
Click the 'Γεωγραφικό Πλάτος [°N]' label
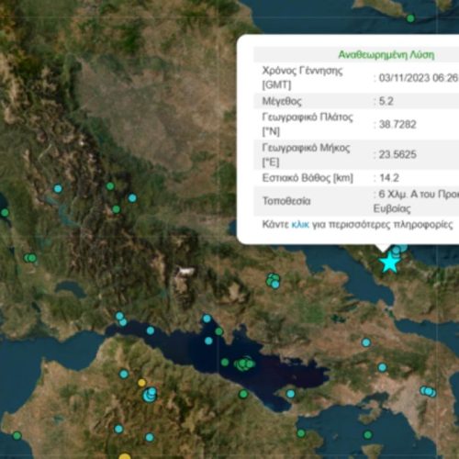click(308, 124)
